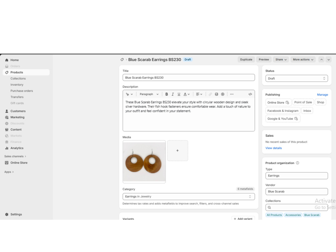This screenshot has width=336, height=252.
Task: Open the Category Earrings in Jewelry dropdown
Action: coord(188,197)
